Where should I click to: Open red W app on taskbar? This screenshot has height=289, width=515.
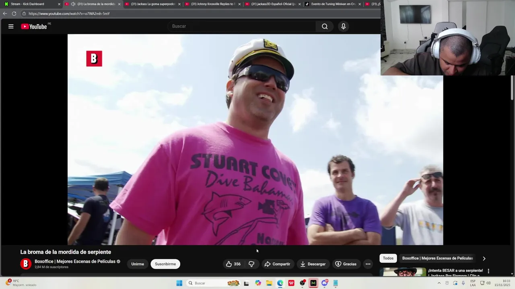point(291,283)
